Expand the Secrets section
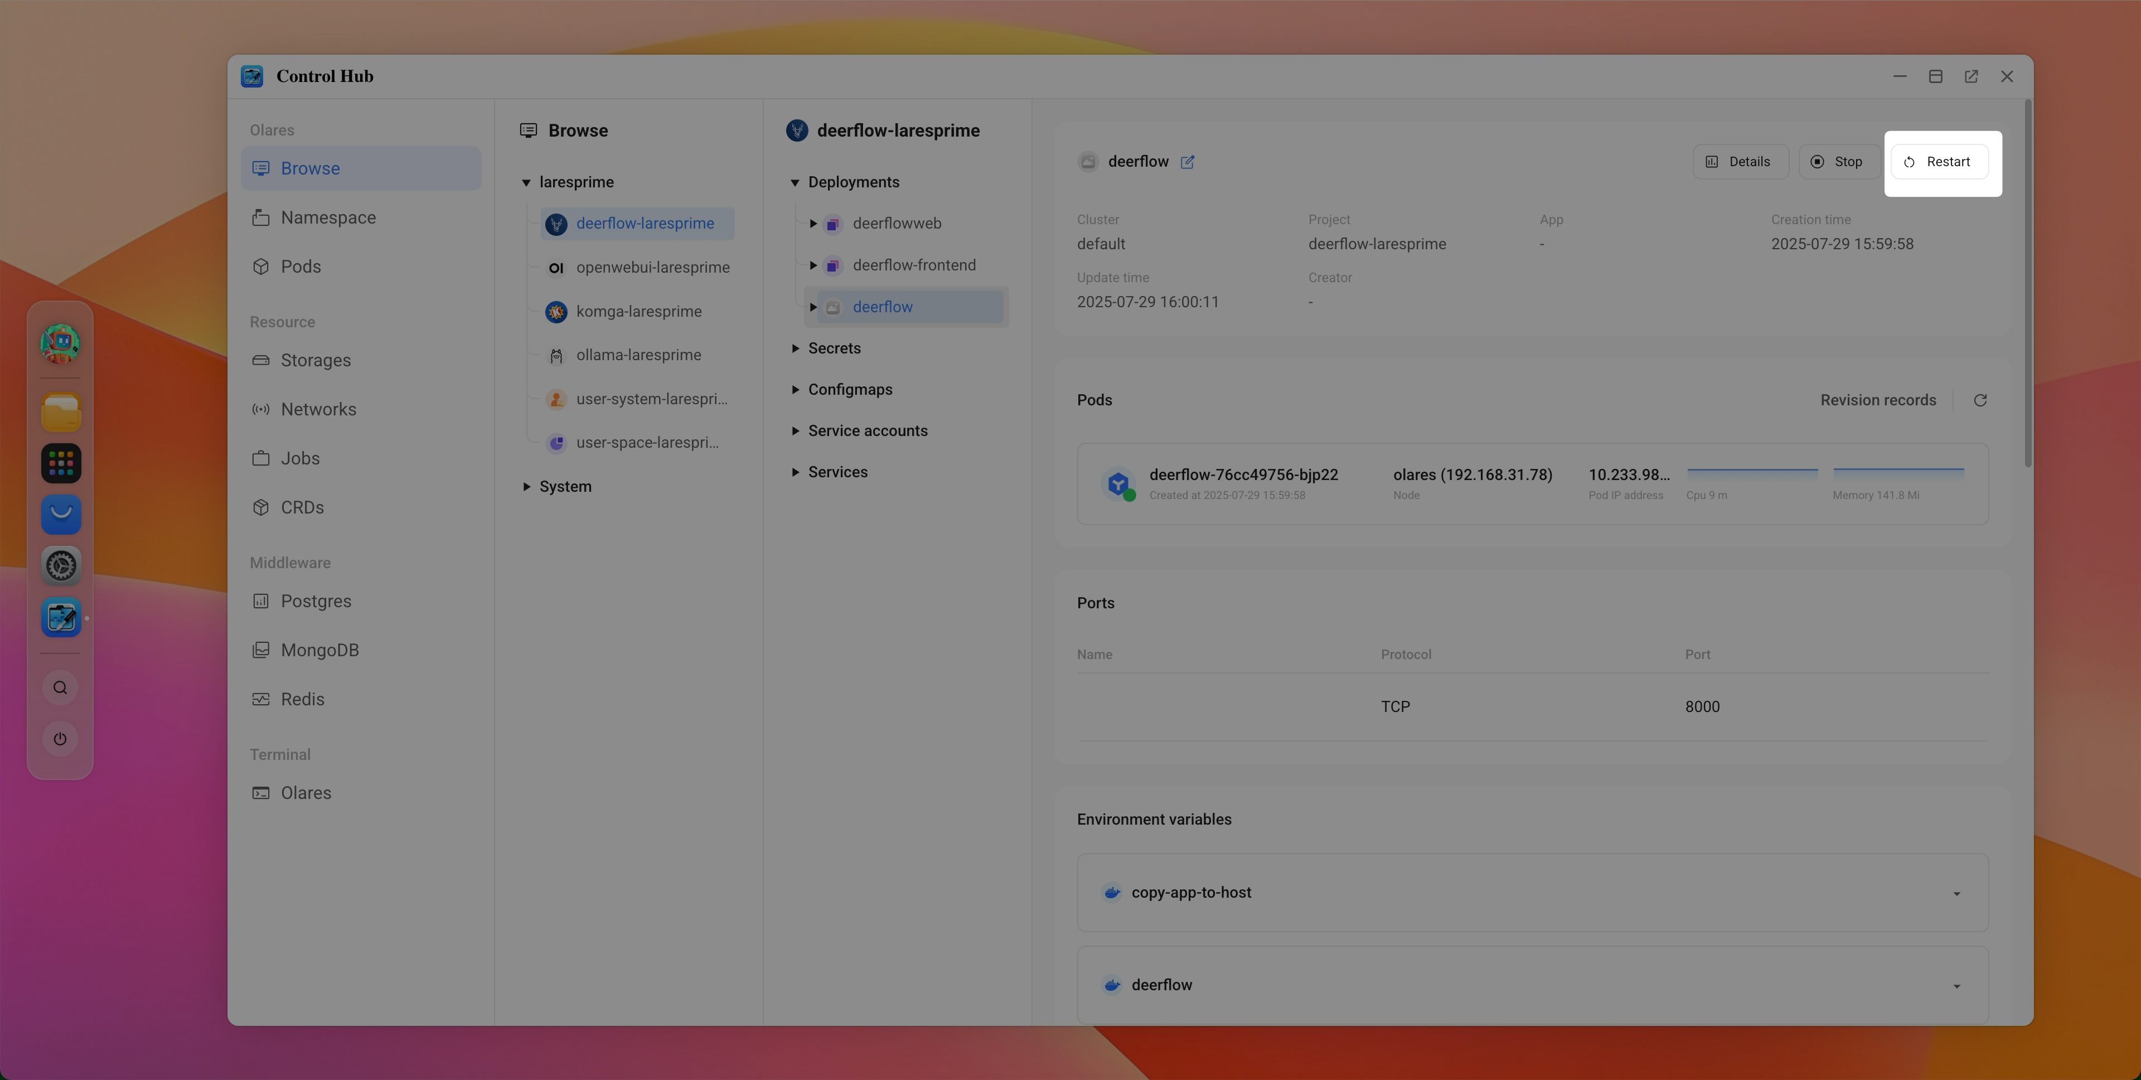 tap(796, 348)
